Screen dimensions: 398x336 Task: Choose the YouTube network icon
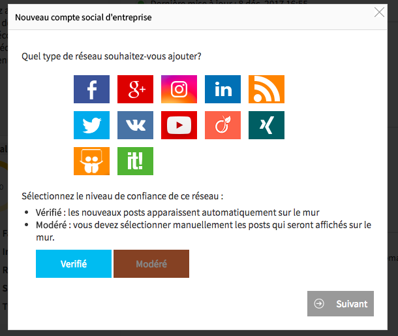(x=179, y=125)
